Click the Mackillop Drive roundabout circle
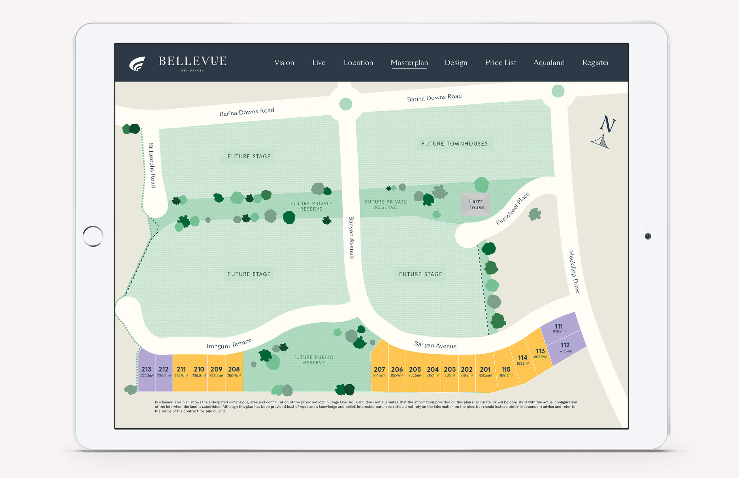Screen dimensions: 739x478 click(x=558, y=91)
